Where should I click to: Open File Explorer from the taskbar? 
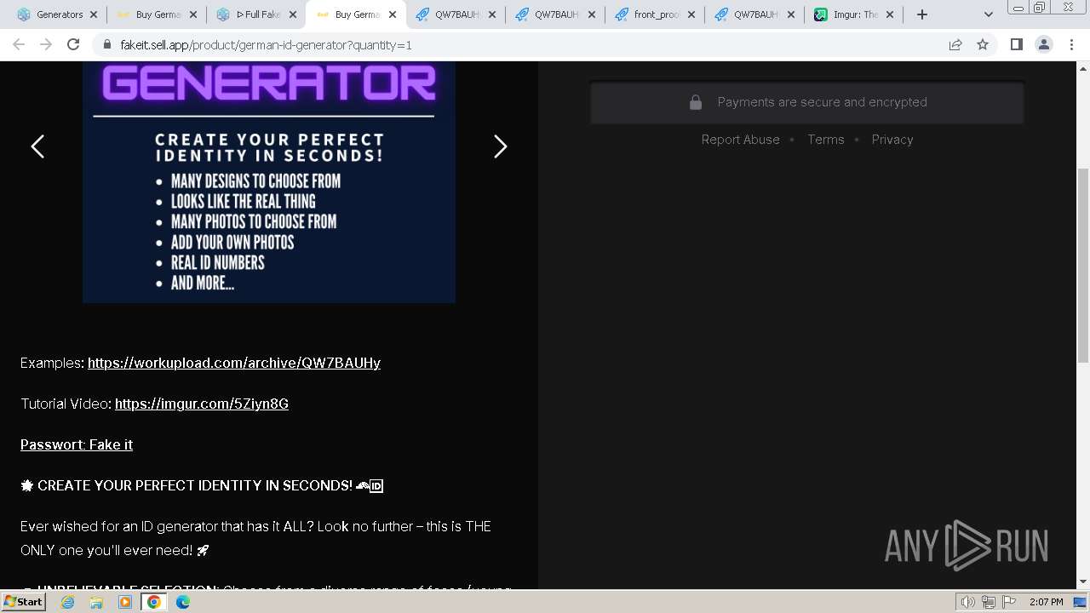coord(96,602)
